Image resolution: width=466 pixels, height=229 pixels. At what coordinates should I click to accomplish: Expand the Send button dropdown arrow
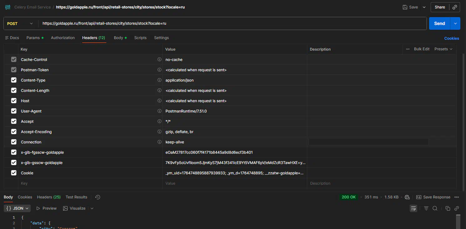pyautogui.click(x=455, y=23)
